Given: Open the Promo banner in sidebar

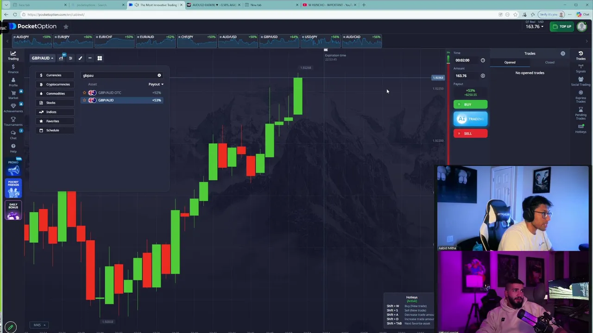Looking at the screenshot, I should 13,167.
